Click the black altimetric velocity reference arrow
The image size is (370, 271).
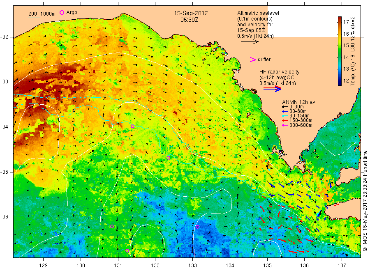pos(250,42)
